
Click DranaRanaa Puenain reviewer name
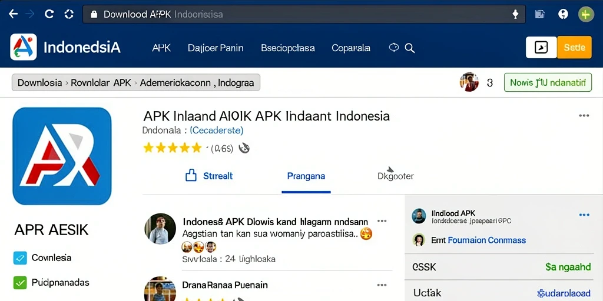(x=225, y=285)
